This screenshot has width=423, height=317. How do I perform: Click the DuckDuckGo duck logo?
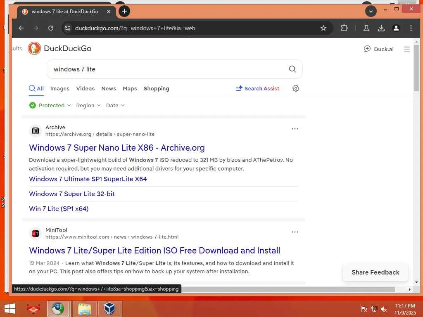34,49
